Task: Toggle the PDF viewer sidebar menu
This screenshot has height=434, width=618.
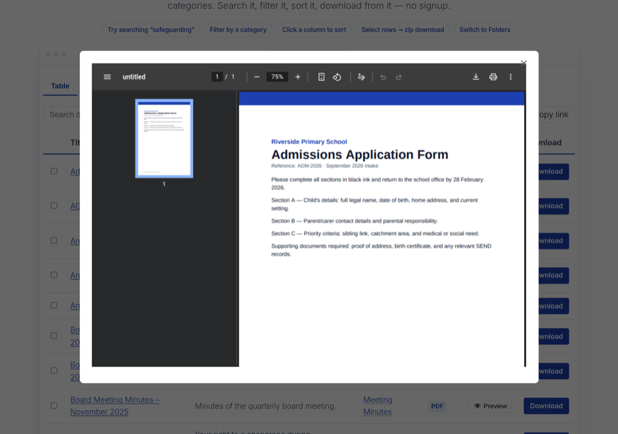Action: [x=107, y=77]
